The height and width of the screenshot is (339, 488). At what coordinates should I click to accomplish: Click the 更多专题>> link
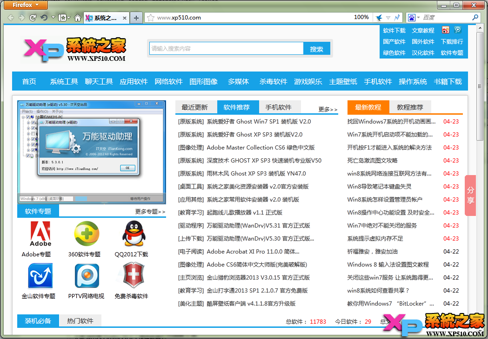[150, 212]
